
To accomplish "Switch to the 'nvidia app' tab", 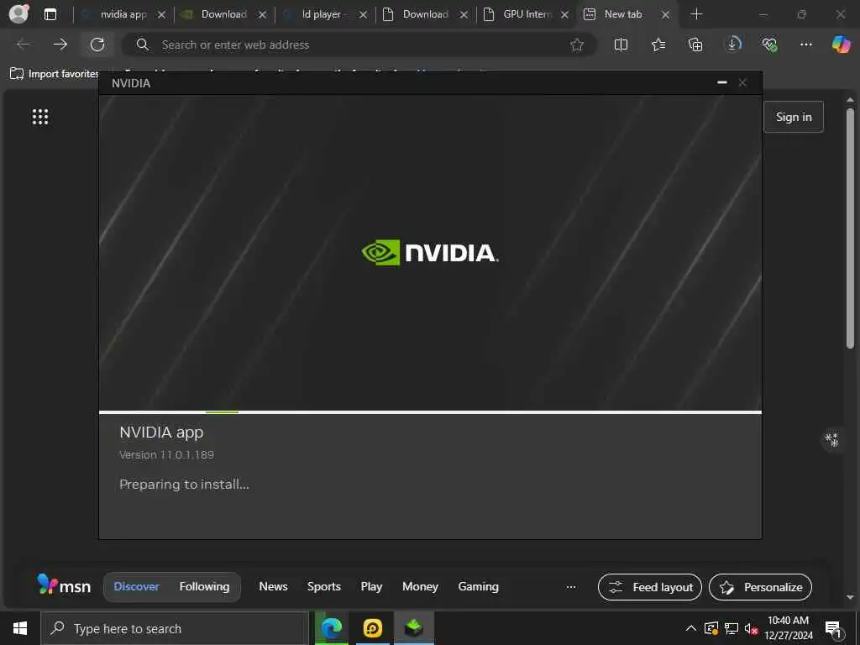I will (123, 14).
